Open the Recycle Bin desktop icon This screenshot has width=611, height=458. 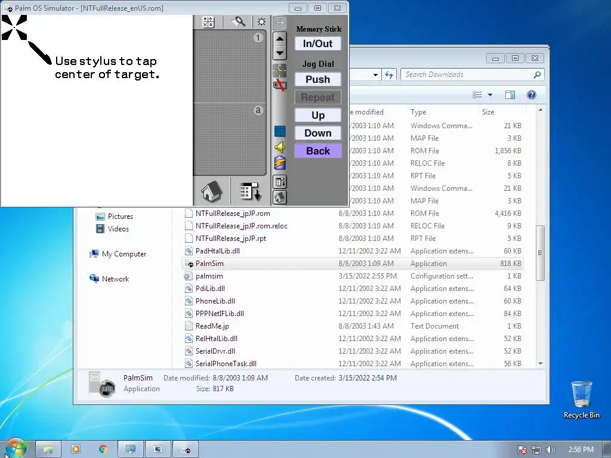pos(581,400)
